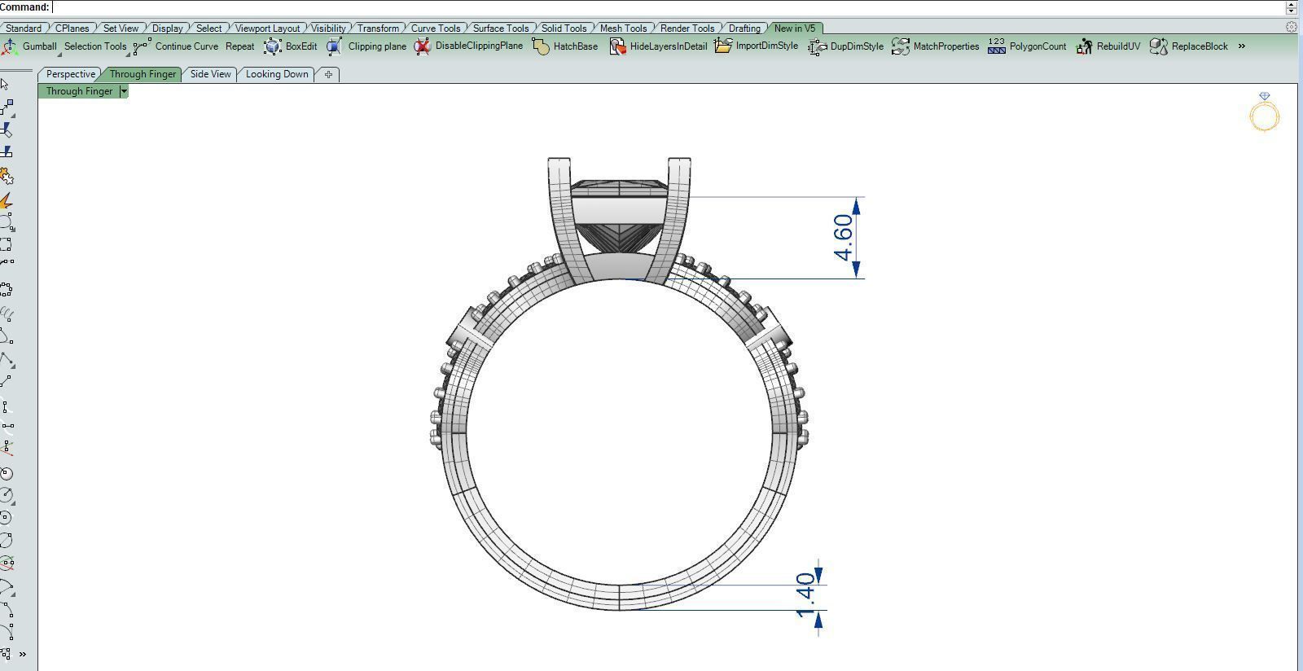Select the 4.60 dimension annotation

[x=845, y=237]
